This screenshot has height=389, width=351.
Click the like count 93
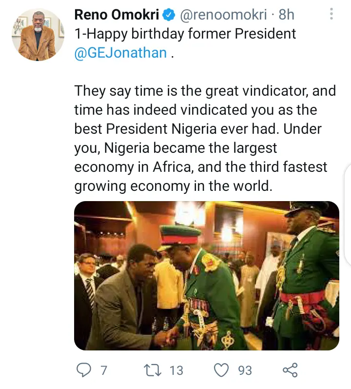pyautogui.click(x=245, y=370)
